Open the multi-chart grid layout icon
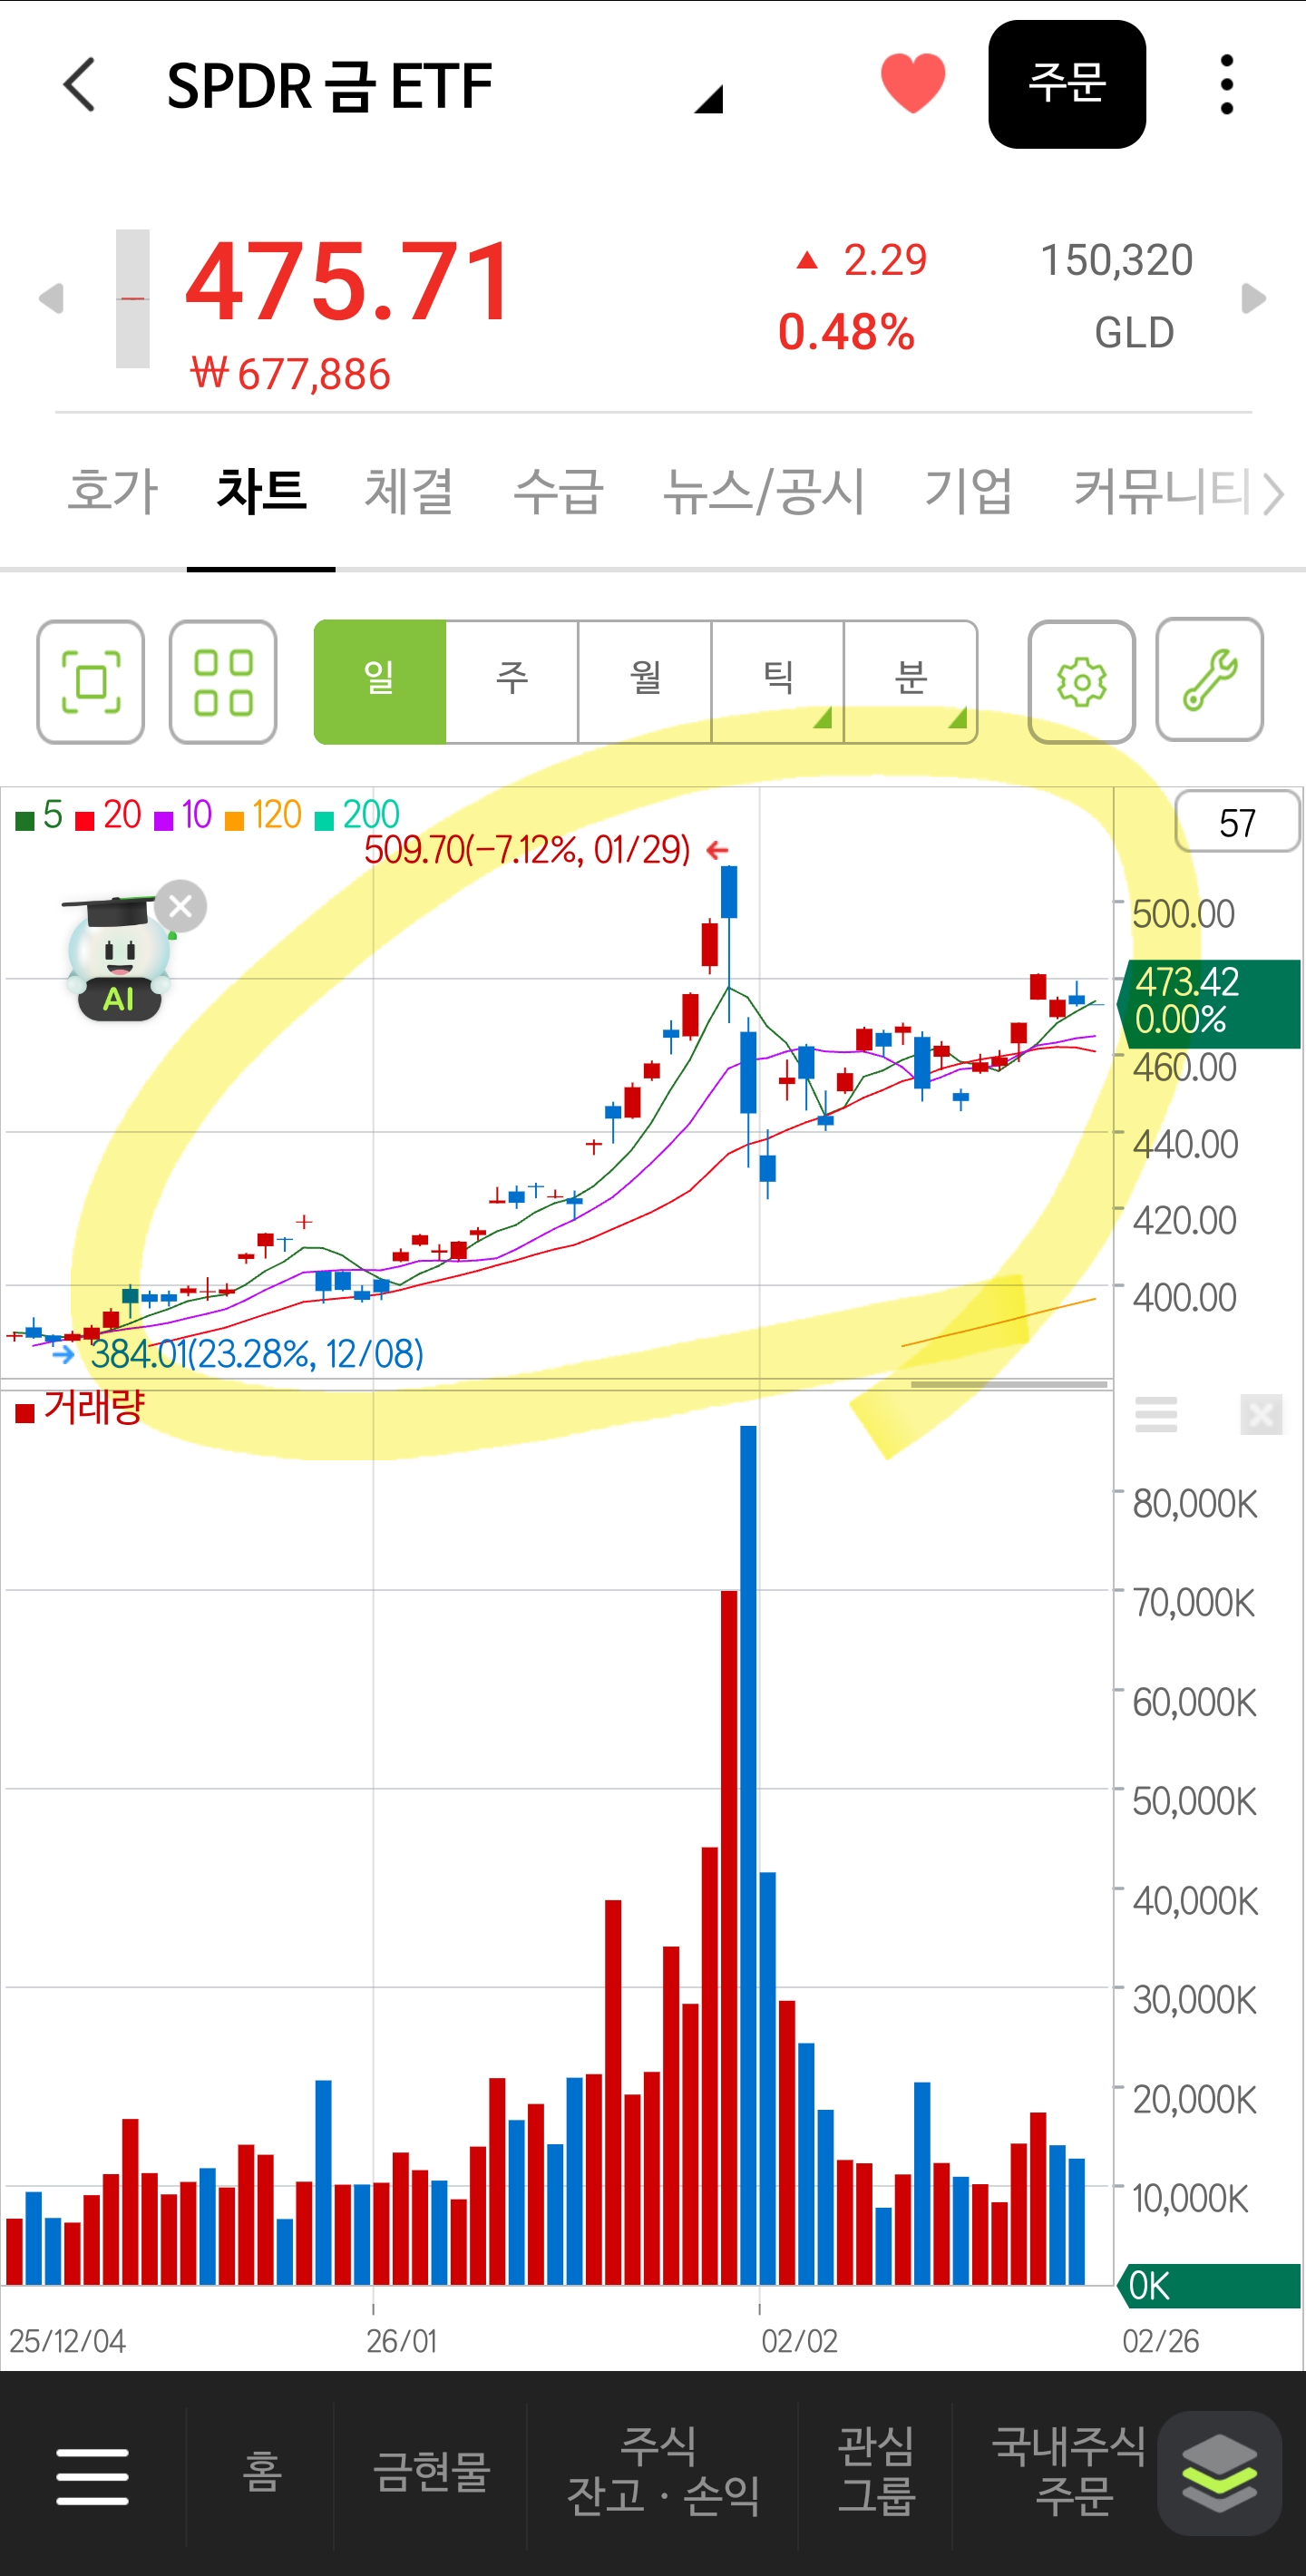The width and height of the screenshot is (1306, 2576). (x=223, y=682)
